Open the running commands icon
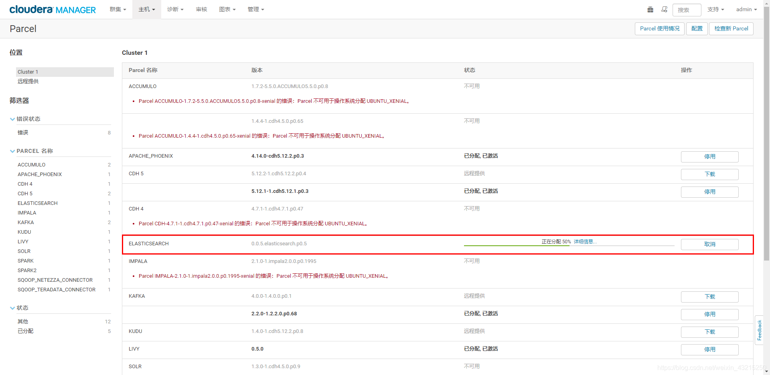The width and height of the screenshot is (770, 375). [x=665, y=9]
